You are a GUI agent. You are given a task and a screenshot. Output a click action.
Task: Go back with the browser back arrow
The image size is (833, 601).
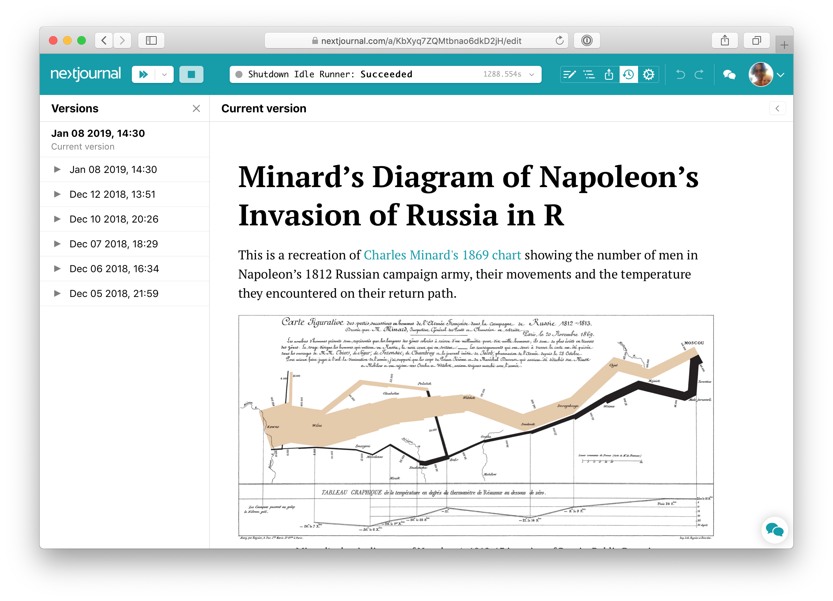[104, 40]
